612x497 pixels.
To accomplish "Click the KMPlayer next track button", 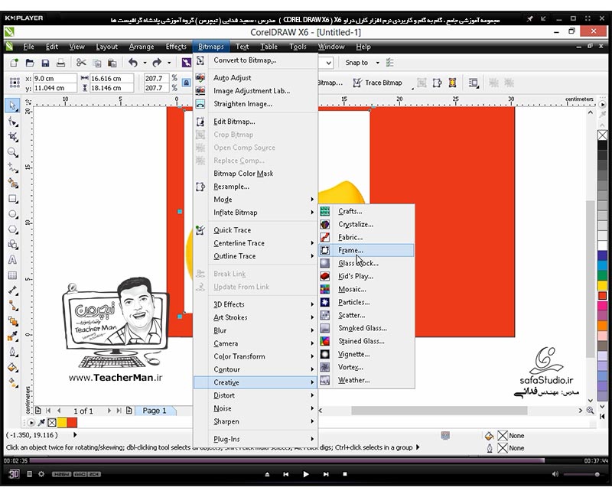I will (x=326, y=474).
